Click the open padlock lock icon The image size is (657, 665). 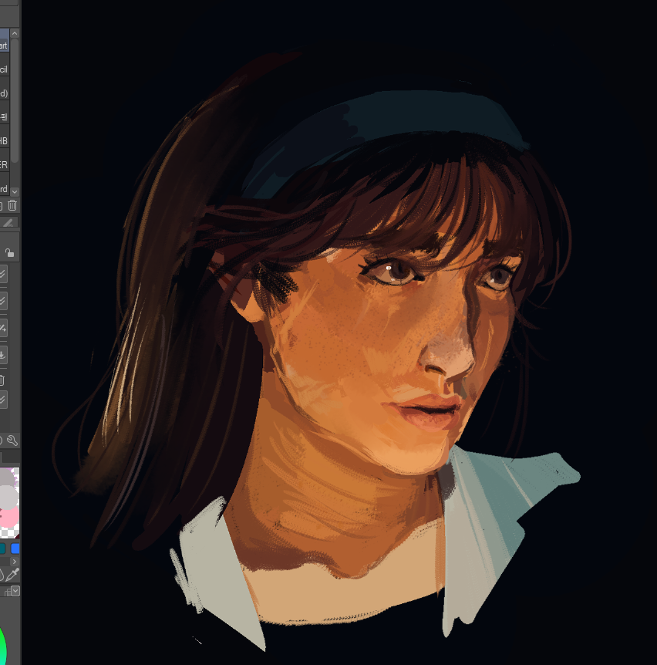pos(9,253)
